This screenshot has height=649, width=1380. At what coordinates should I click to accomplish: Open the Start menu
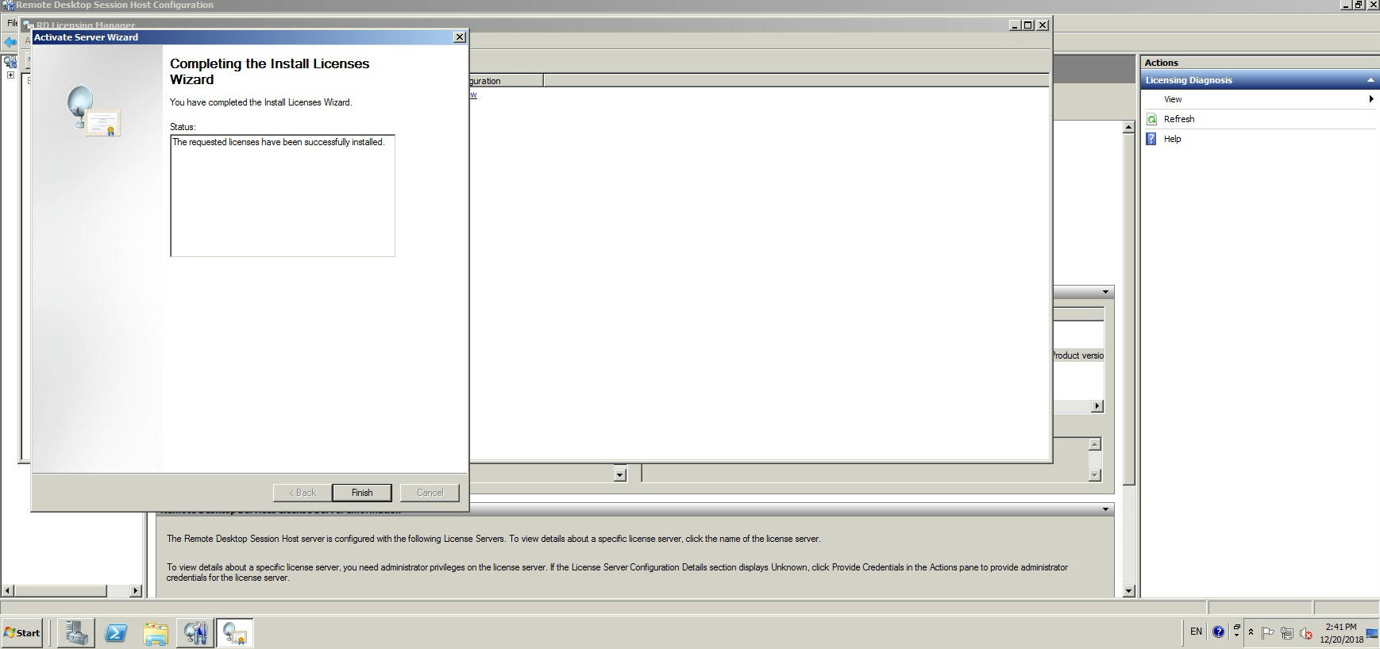tap(22, 632)
